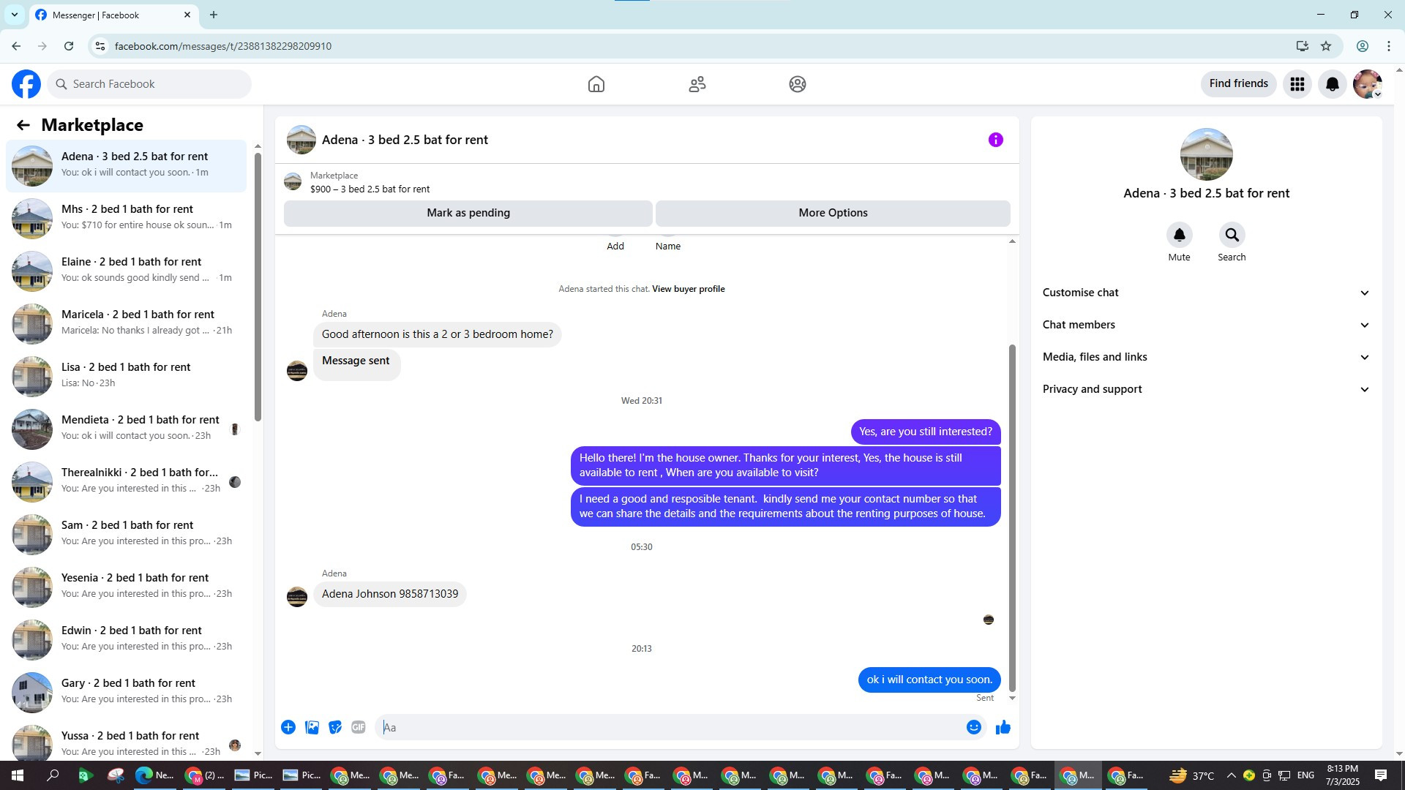
Task: Go back with Marketplace back arrow
Action: click(23, 125)
